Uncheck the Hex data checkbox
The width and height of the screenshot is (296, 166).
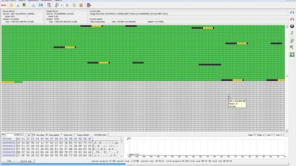click(x=34, y=135)
